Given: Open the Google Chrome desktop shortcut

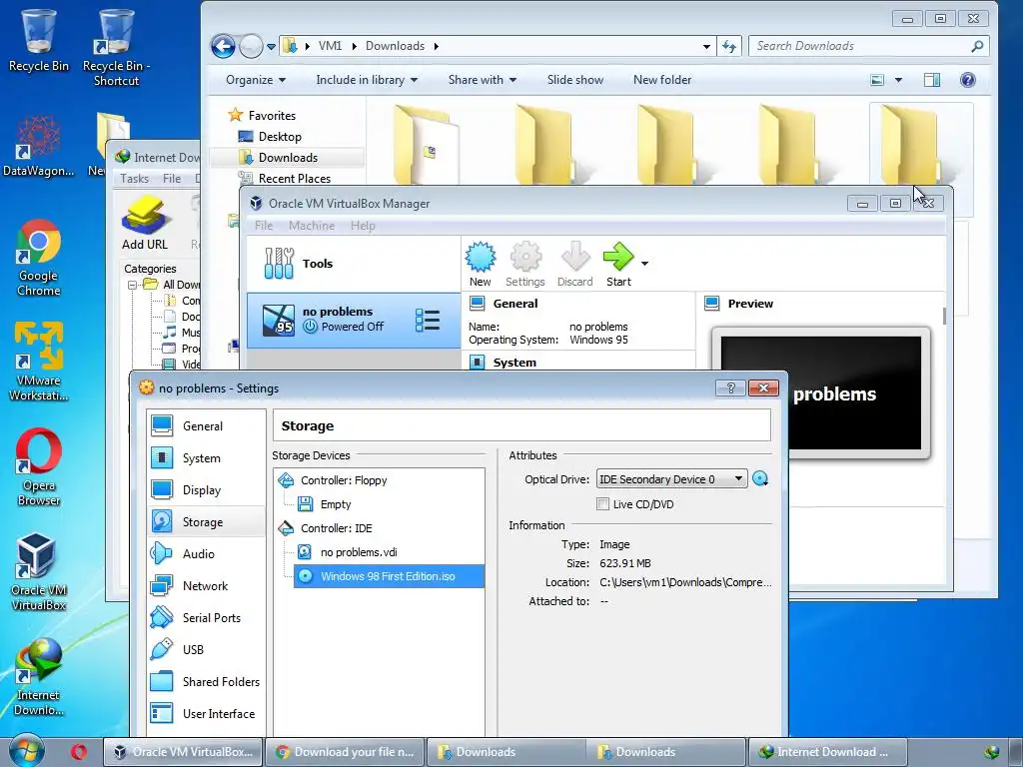Looking at the screenshot, I should pos(39,259).
